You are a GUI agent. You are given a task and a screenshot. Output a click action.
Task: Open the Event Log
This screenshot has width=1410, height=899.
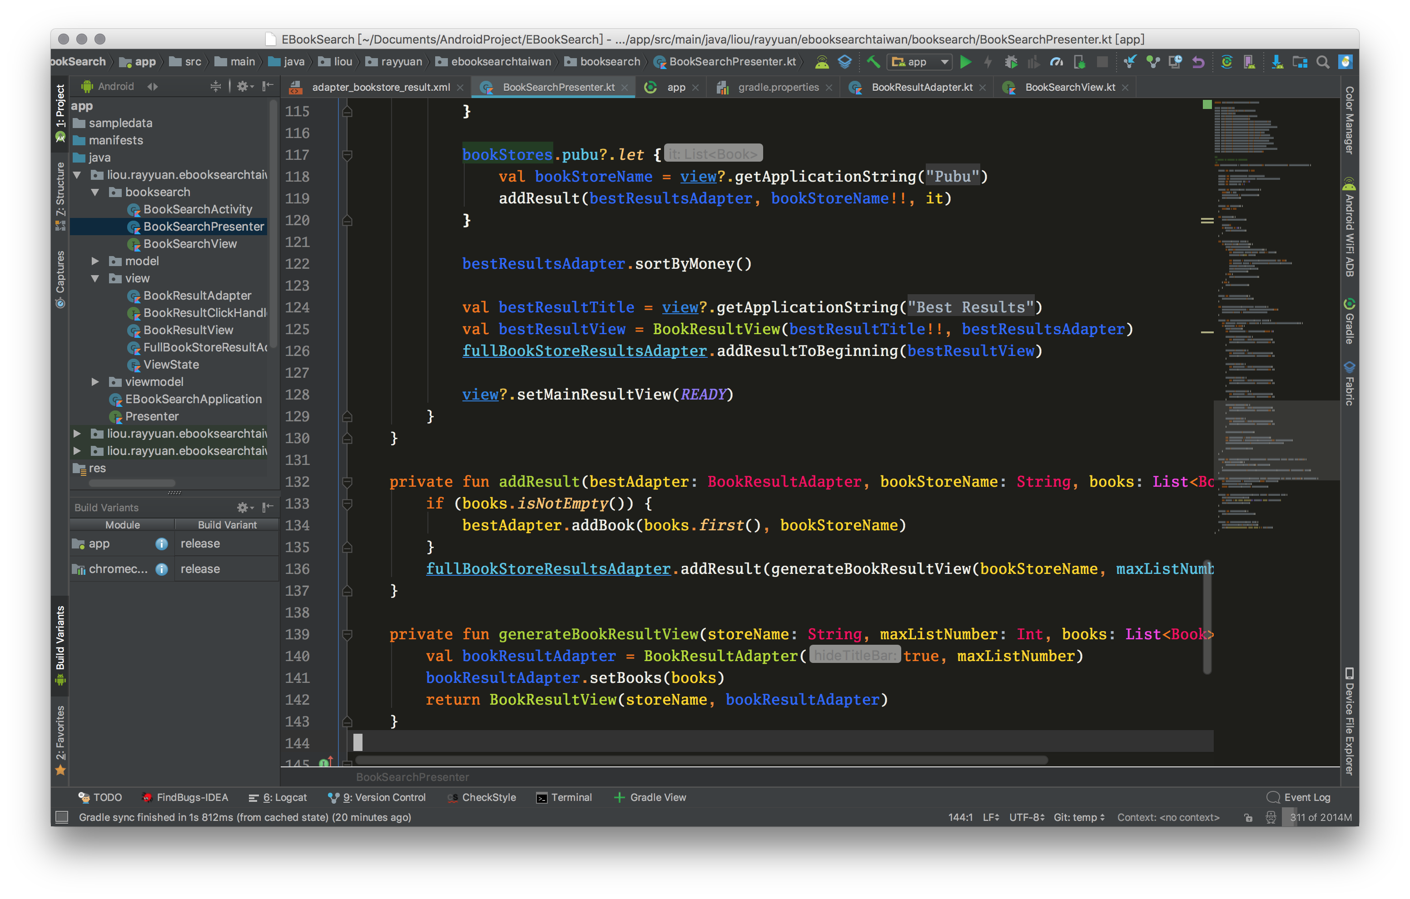pyautogui.click(x=1299, y=797)
